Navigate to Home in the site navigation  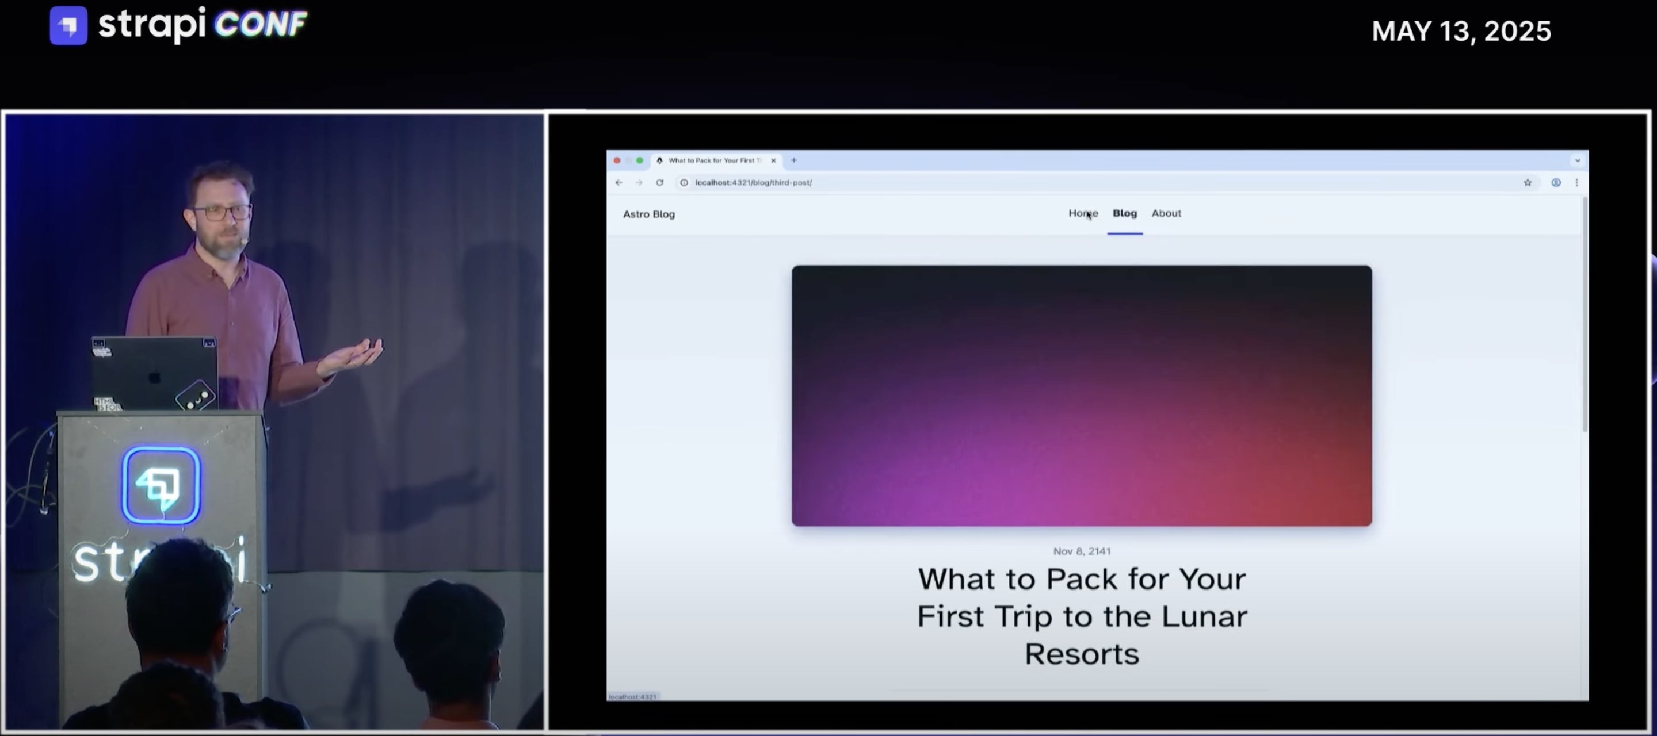[1083, 213]
